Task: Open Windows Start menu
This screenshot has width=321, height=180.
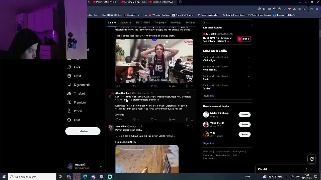Action: (4, 177)
